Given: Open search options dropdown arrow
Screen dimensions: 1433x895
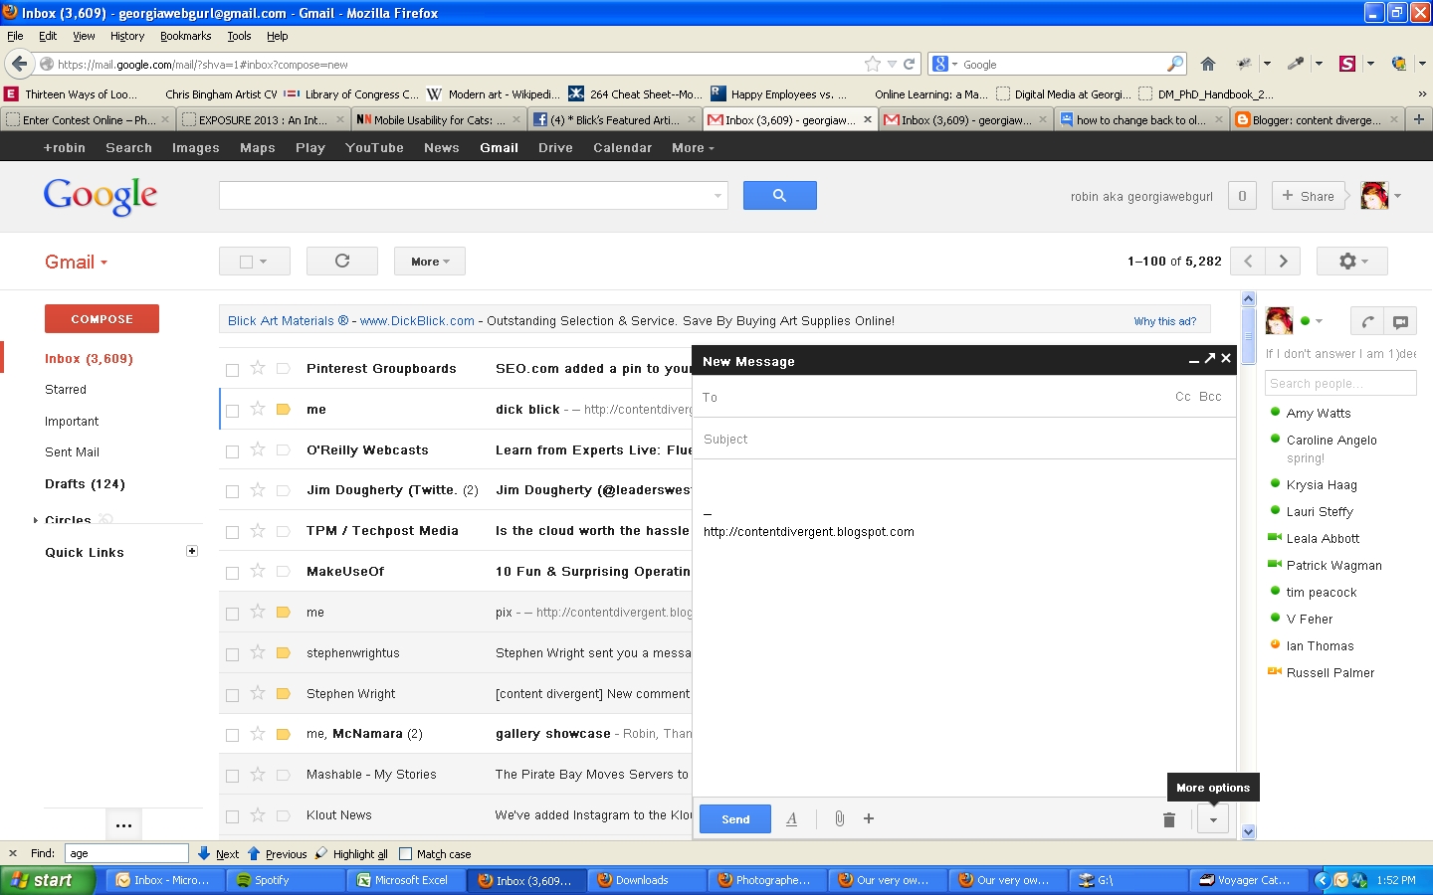Looking at the screenshot, I should [x=717, y=196].
